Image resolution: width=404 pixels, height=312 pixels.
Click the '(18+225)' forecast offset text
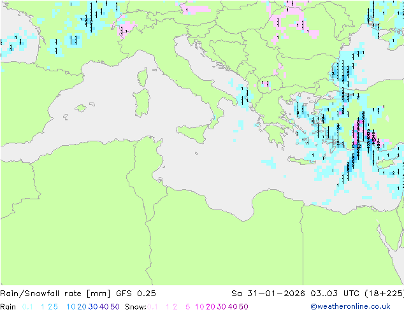pos(384,294)
